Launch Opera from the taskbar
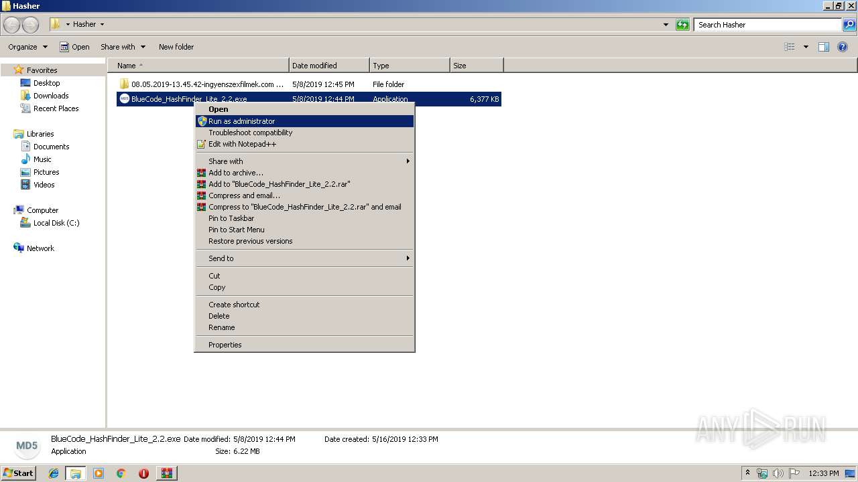This screenshot has height=482, width=858. click(143, 473)
